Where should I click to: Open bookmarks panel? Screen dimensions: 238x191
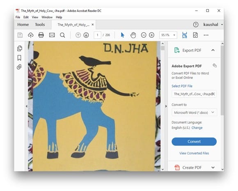tap(19, 58)
